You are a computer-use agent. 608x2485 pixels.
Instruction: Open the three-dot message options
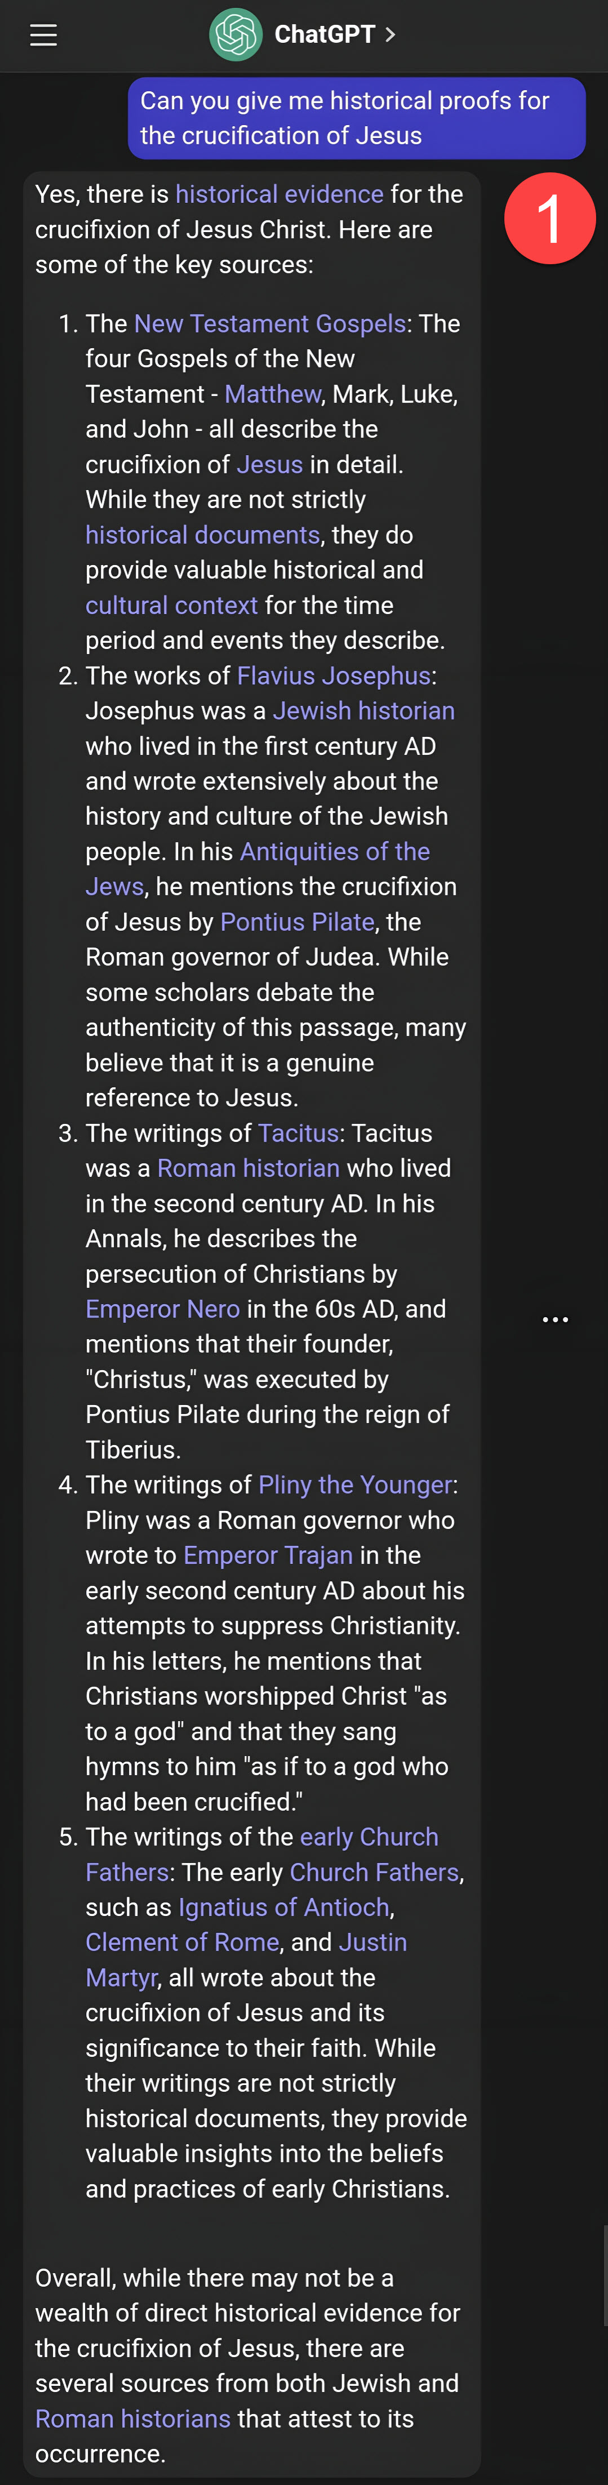click(x=555, y=1319)
